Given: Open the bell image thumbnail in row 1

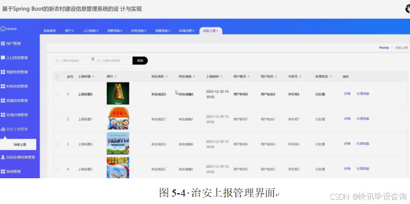Looking at the screenshot, I should [118, 93].
